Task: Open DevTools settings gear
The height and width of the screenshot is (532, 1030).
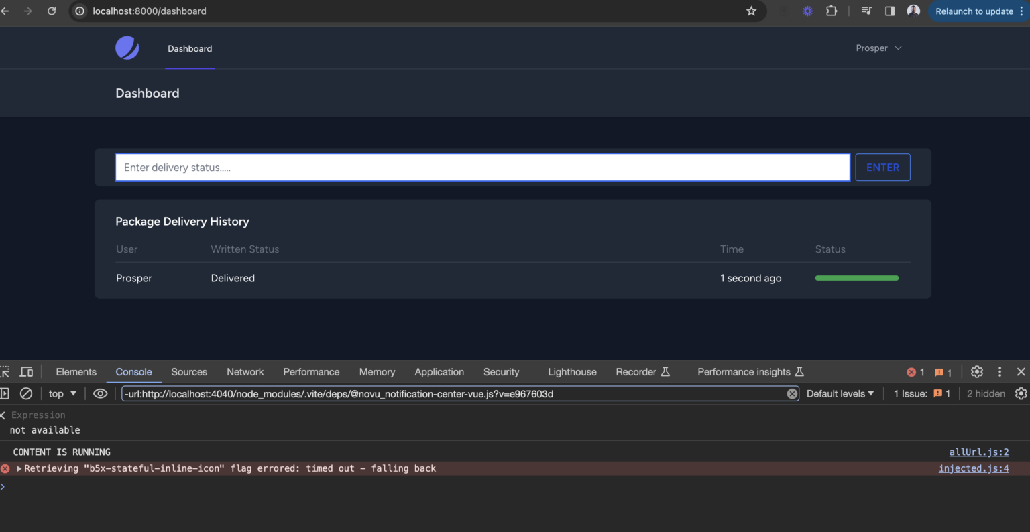Action: pos(976,371)
